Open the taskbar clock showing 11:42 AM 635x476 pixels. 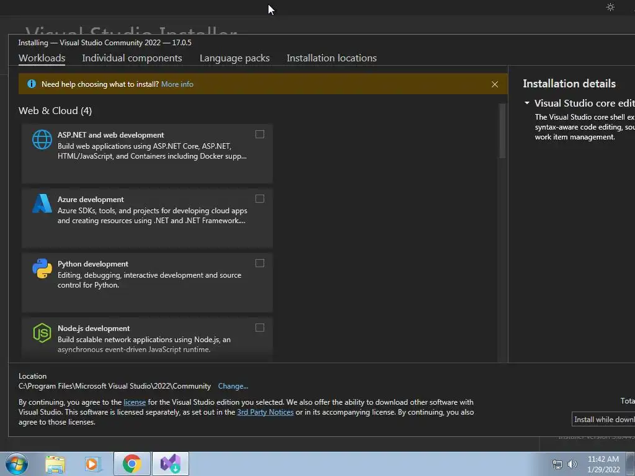[603, 464]
